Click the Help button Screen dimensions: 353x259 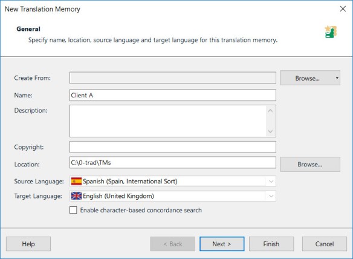pyautogui.click(x=28, y=244)
